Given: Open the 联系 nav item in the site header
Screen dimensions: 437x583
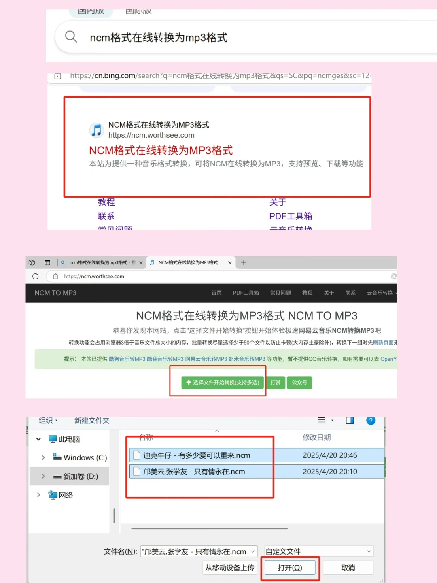Looking at the screenshot, I should pyautogui.click(x=350, y=293).
